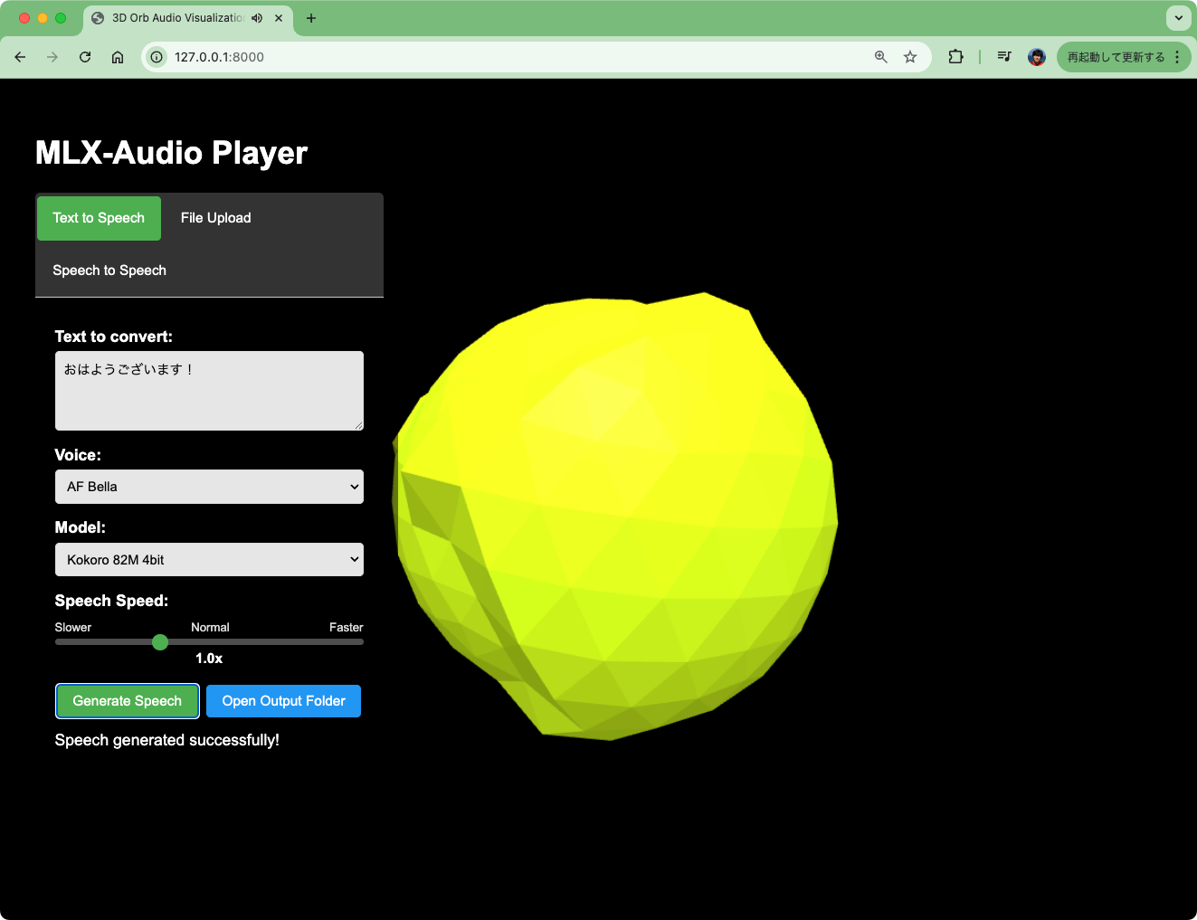Switch to the Text to Speech tab
The image size is (1197, 920).
coord(99,218)
